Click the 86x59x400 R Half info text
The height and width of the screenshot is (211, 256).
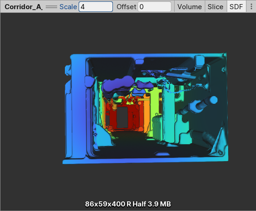coord(128,204)
